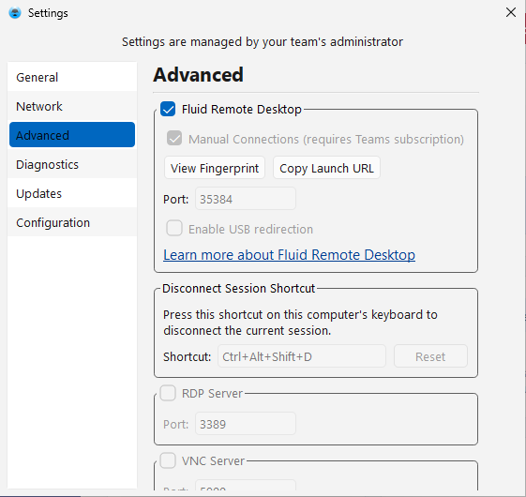Enable the RDP Server checkbox

pyautogui.click(x=168, y=393)
